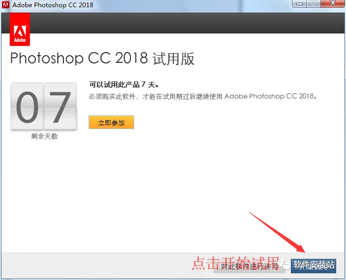Image resolution: width=346 pixels, height=280 pixels.
Task: Close the Adobe Photoshop CC 2018 window
Action: (x=333, y=4)
